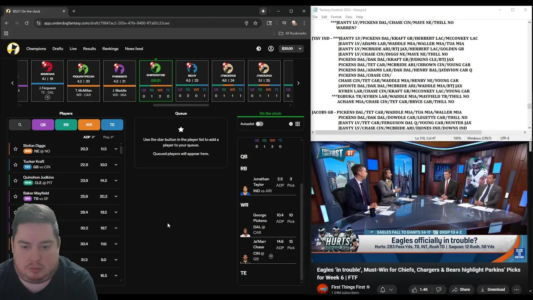Image resolution: width=533 pixels, height=300 pixels.
Task: Sort players by Proj
Action: (109, 137)
